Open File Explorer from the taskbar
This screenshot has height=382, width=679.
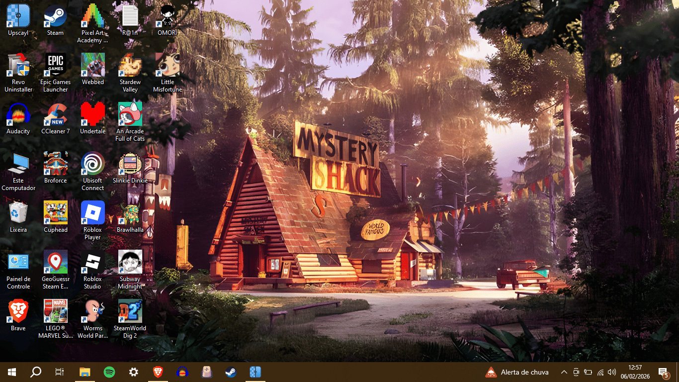click(x=85, y=372)
